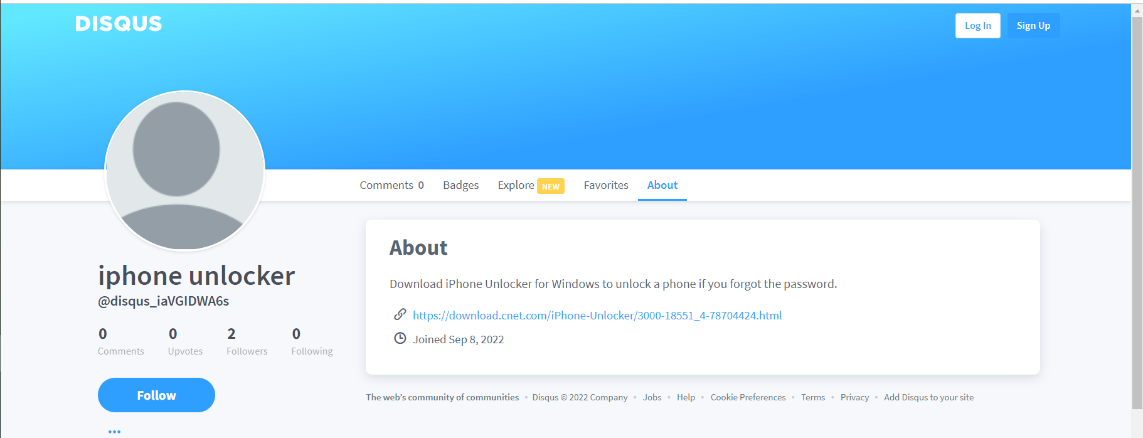This screenshot has height=438, width=1143.
Task: Click the scrollbar up arrow
Action: tap(1137, 10)
